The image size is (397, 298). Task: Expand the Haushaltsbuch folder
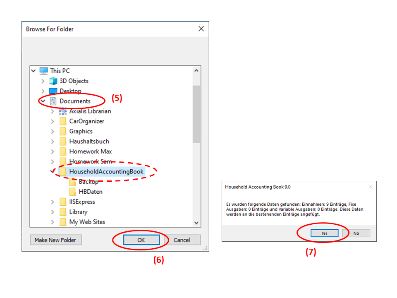click(x=53, y=142)
